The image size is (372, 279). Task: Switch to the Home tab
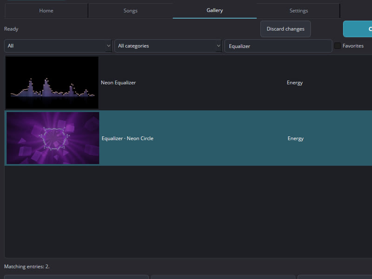point(46,11)
